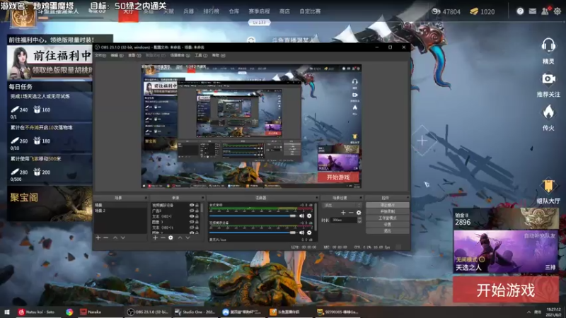Toggle lock on 广告3 source

[x=197, y=211]
